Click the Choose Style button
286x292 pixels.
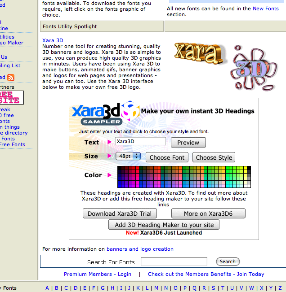[x=214, y=157]
